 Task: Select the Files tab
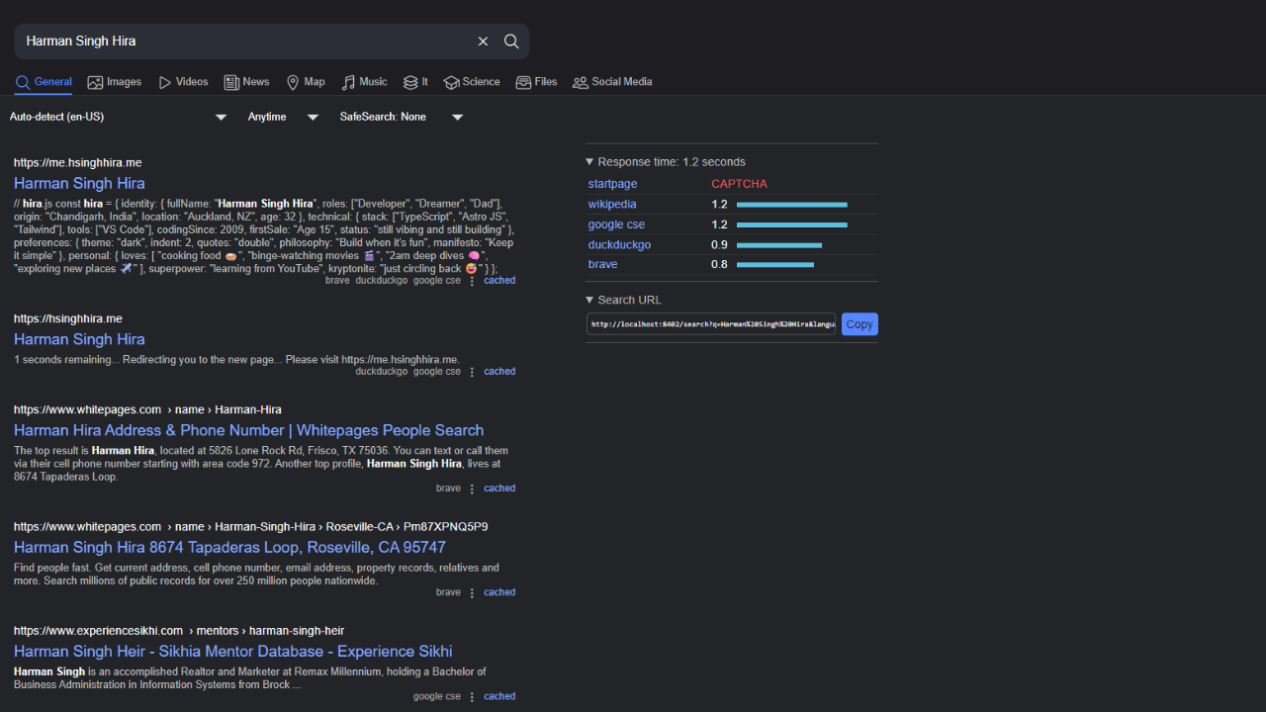click(536, 82)
